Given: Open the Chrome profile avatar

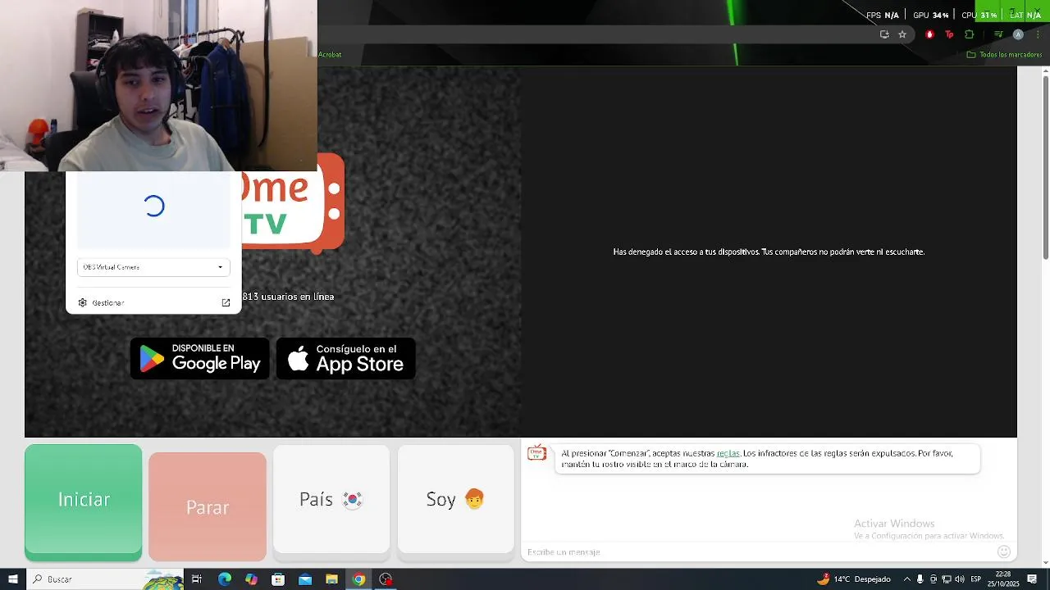Looking at the screenshot, I should tap(1018, 34).
